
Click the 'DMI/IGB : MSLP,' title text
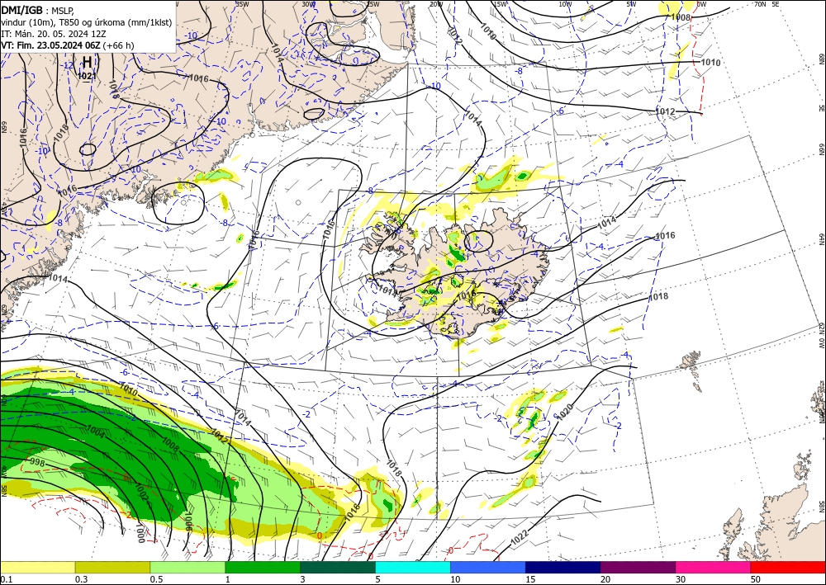point(38,10)
